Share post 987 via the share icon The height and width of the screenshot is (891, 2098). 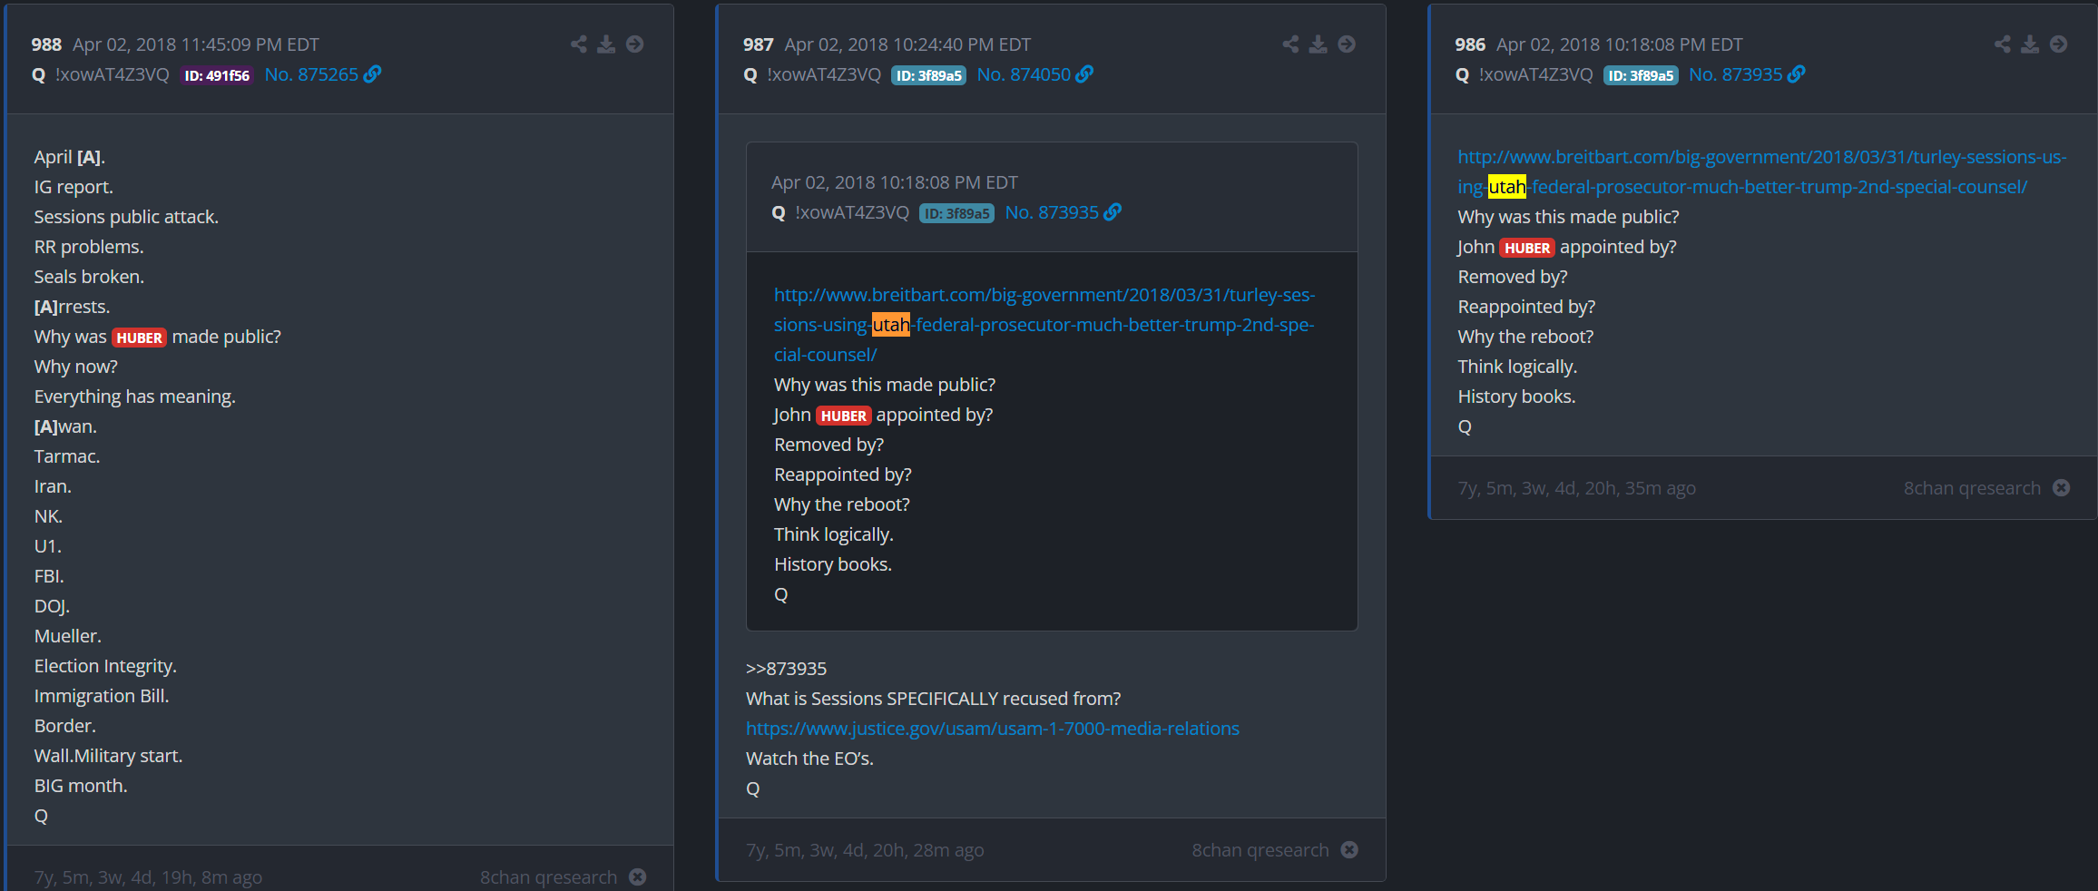(1290, 44)
